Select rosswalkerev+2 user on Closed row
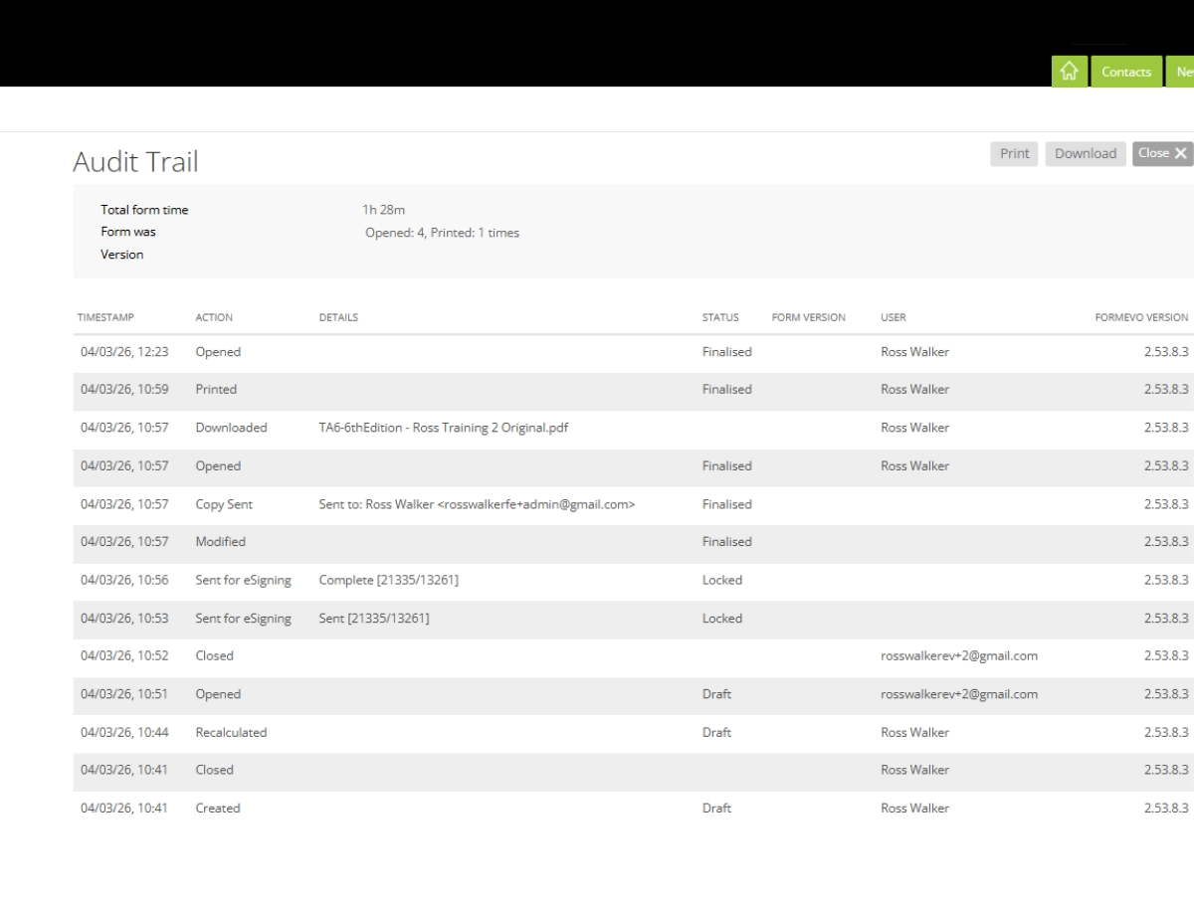The height and width of the screenshot is (904, 1194). click(x=959, y=656)
